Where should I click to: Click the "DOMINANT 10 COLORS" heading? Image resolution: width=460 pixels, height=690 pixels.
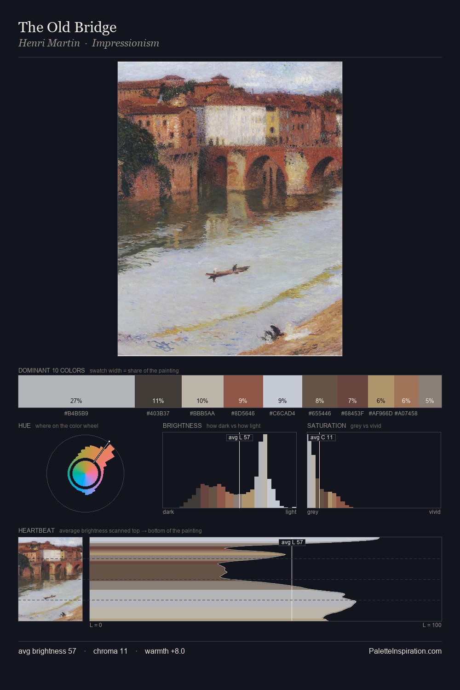pyautogui.click(x=52, y=370)
